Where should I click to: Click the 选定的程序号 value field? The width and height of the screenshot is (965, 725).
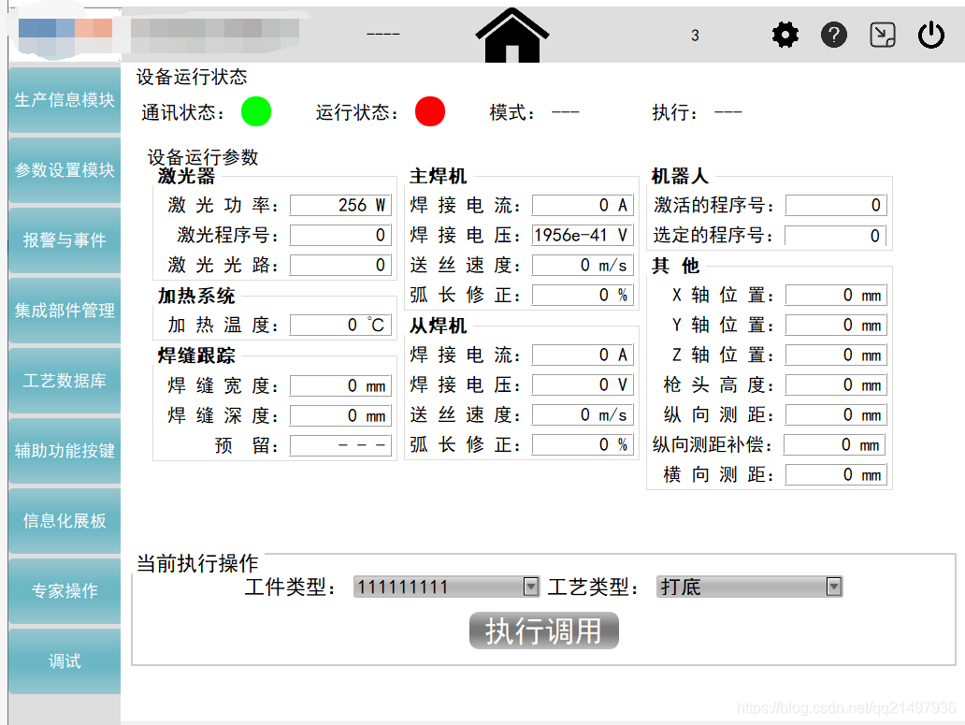coord(835,235)
